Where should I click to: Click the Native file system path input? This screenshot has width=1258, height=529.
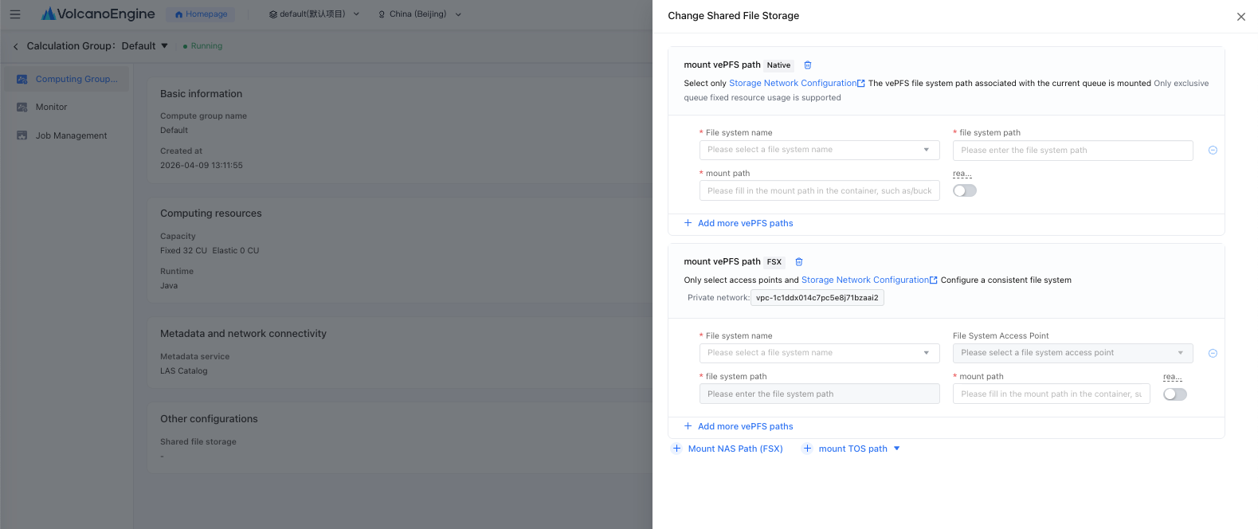[1072, 151]
